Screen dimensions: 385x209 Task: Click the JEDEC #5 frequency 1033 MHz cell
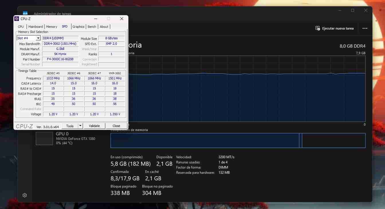click(x=53, y=78)
